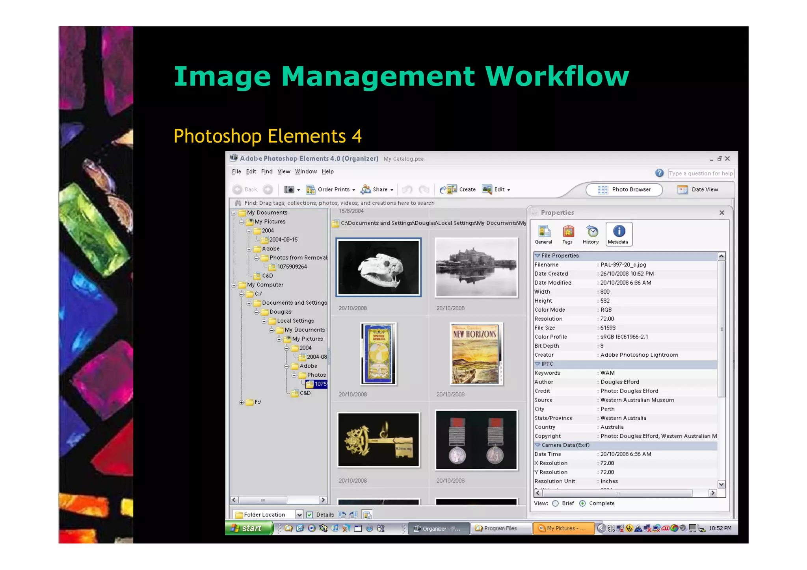Switch to Photo Browser view
807x570 pixels.
point(624,190)
